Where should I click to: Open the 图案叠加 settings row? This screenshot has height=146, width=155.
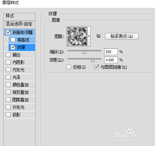coord(19,100)
